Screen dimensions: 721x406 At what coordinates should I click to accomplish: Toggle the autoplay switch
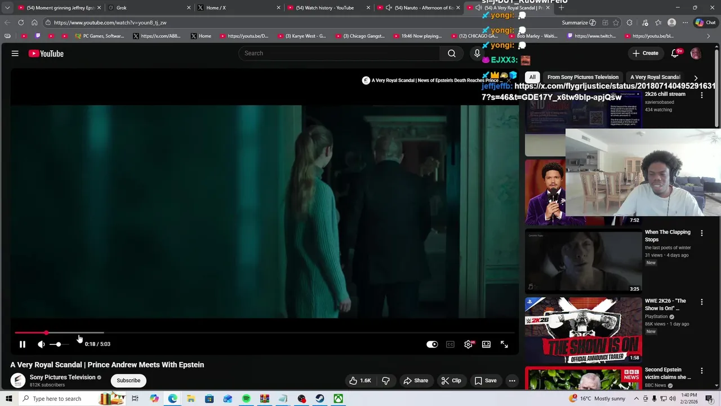click(x=432, y=344)
